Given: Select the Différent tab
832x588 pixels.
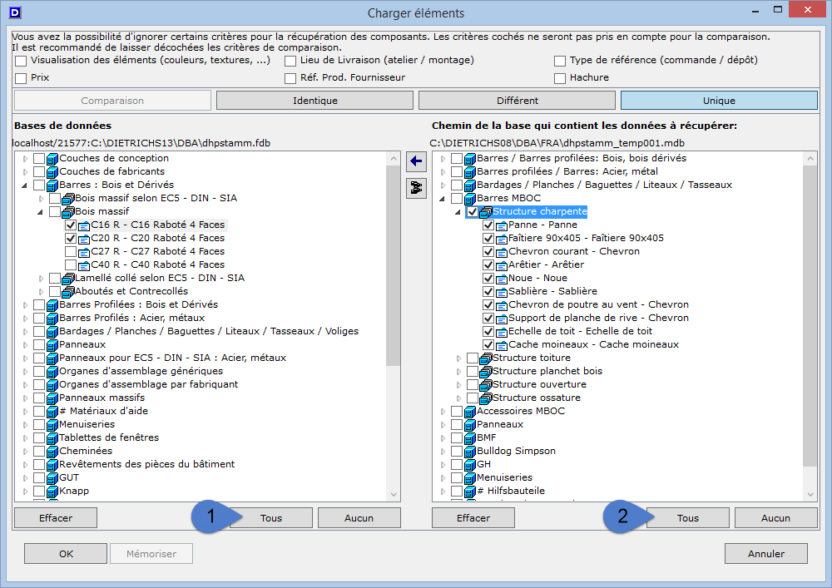Looking at the screenshot, I should (x=517, y=101).
